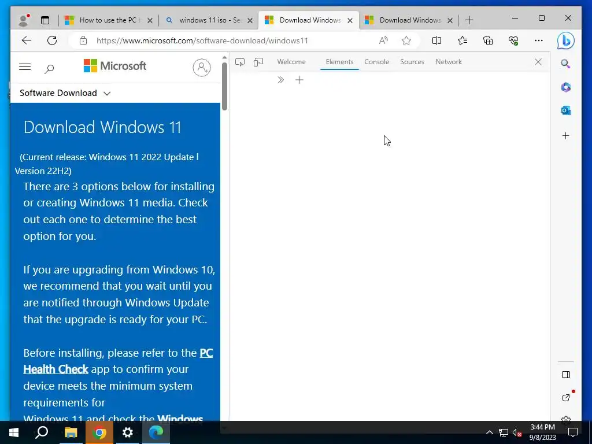Open Collections icon
The width and height of the screenshot is (592, 444).
(x=488, y=40)
